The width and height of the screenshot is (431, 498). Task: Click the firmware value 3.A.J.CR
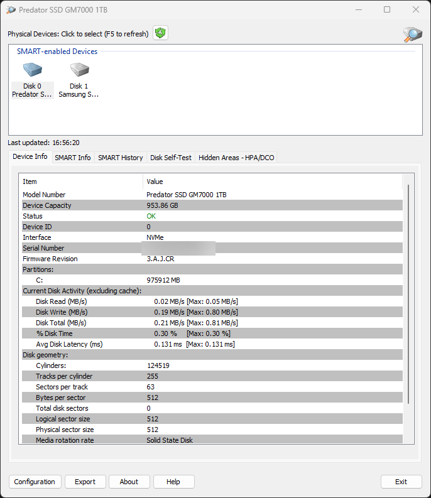tap(160, 259)
